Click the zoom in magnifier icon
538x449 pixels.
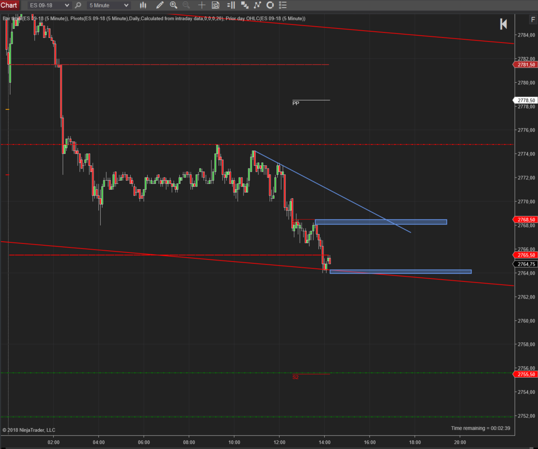click(x=173, y=5)
